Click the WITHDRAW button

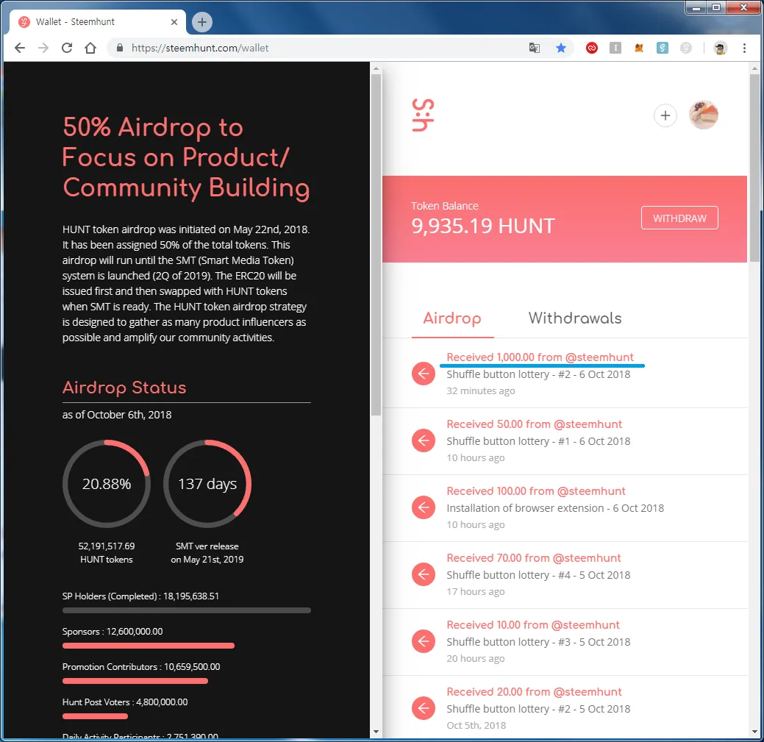pyautogui.click(x=679, y=218)
